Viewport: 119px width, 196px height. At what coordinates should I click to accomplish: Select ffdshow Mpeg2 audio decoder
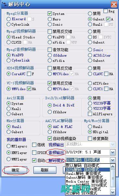point(50,55)
